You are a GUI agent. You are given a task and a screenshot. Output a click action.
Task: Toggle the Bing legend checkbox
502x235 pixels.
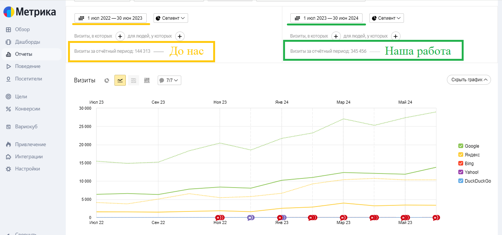(461, 164)
